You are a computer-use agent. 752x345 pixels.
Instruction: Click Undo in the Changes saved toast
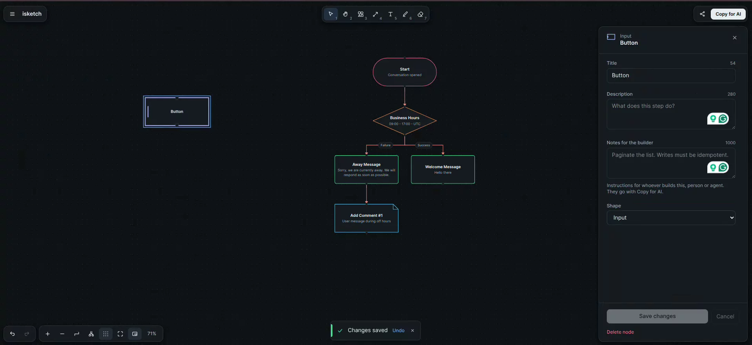coord(398,330)
